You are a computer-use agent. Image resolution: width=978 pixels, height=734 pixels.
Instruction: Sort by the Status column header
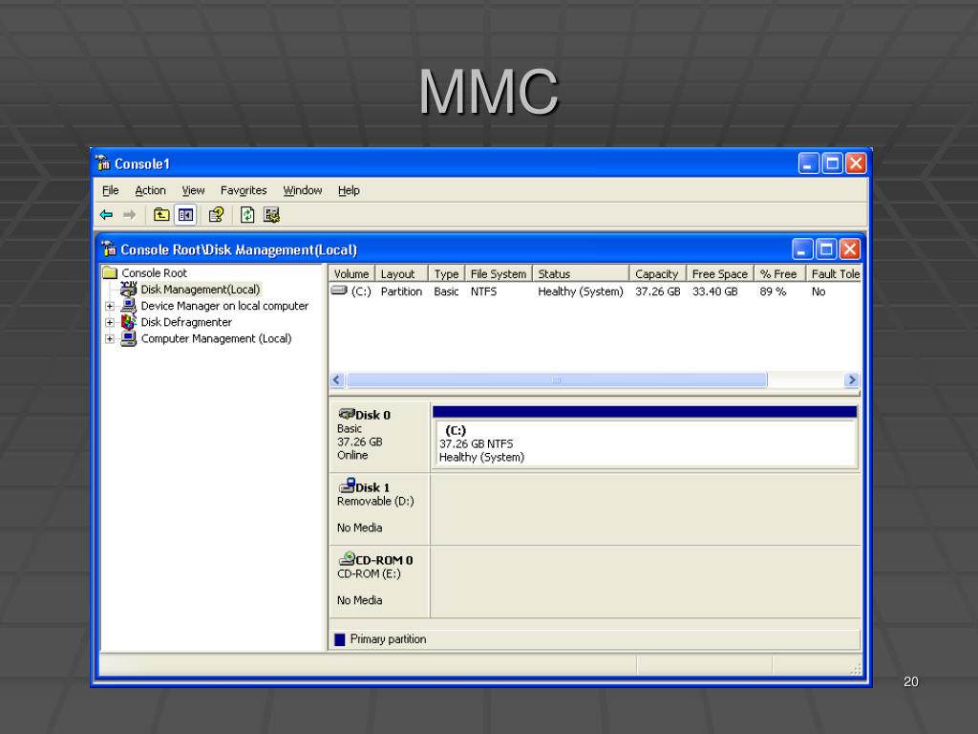pyautogui.click(x=581, y=274)
